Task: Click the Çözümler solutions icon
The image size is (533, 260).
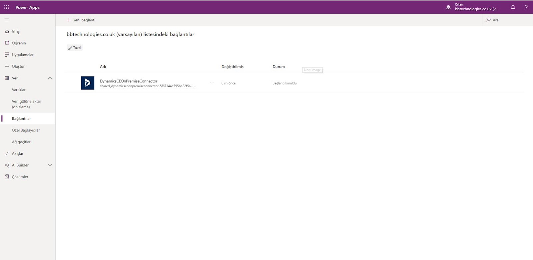Action: [7, 177]
